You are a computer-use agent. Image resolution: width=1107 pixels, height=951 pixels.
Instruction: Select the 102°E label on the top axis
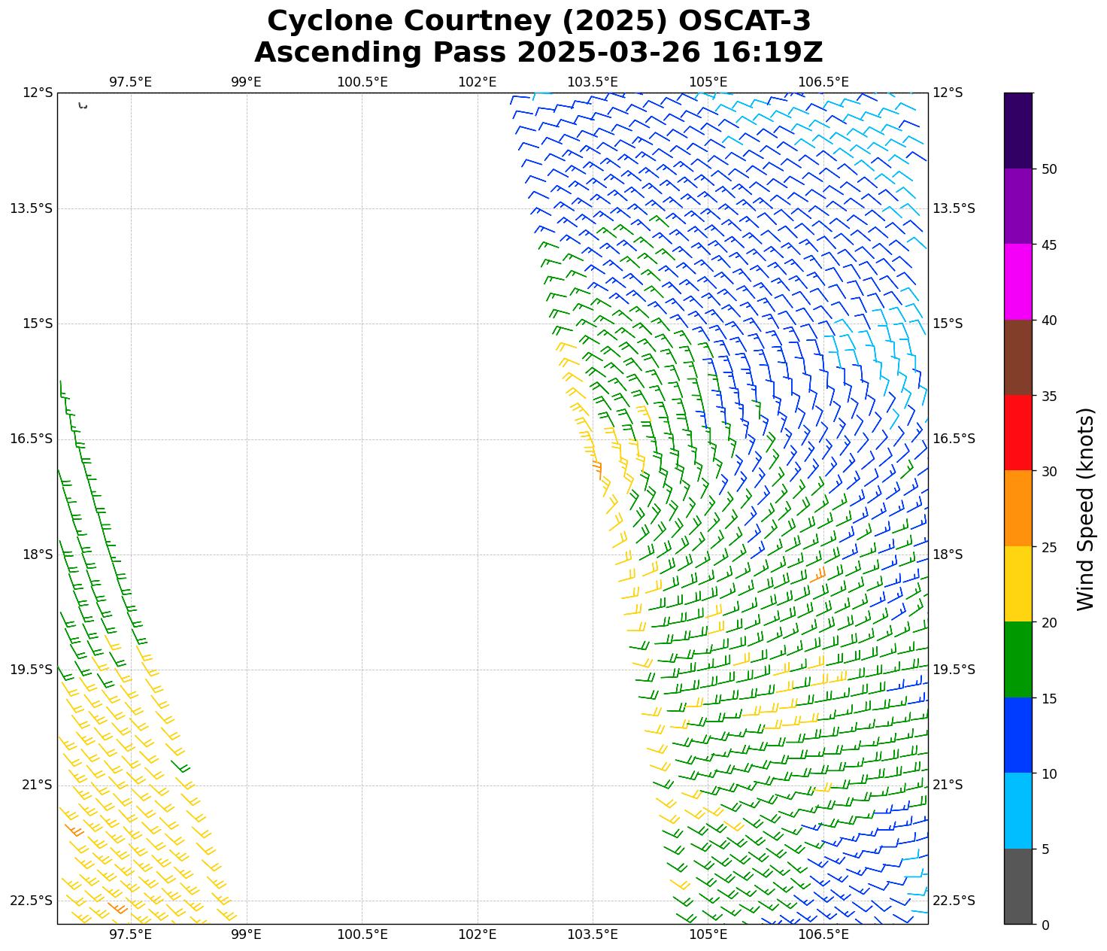tap(477, 82)
